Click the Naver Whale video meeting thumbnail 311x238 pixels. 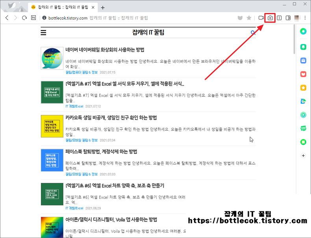(52, 58)
